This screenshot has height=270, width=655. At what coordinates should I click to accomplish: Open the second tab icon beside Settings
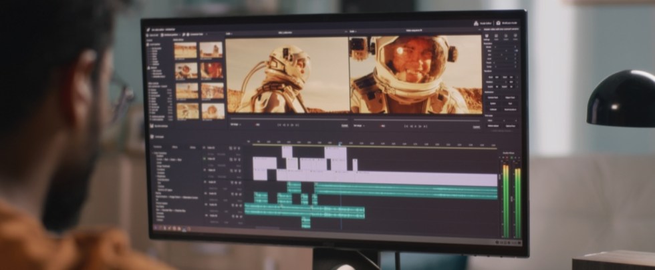point(496,36)
